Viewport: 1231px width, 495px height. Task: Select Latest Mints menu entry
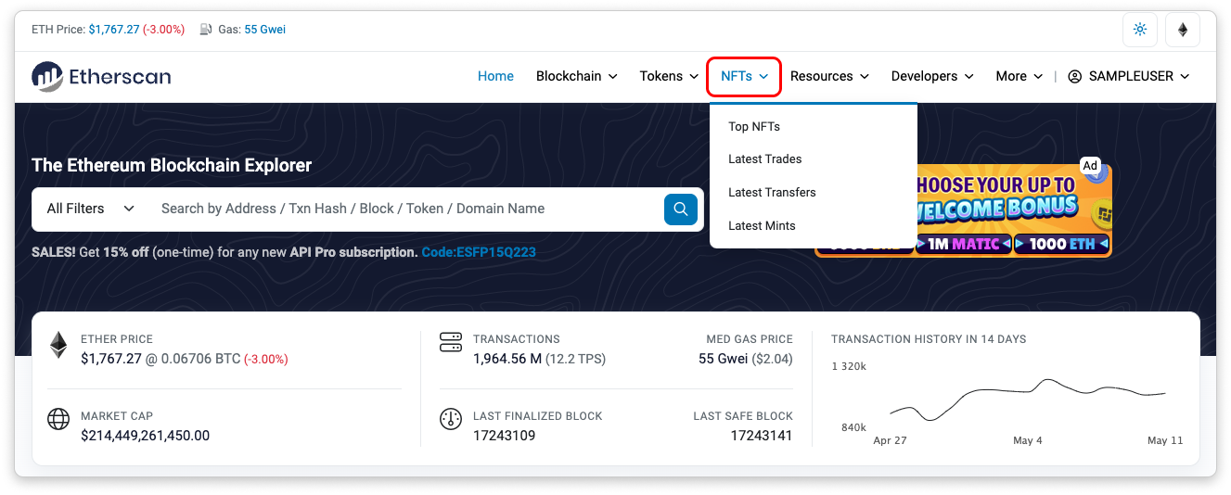762,226
